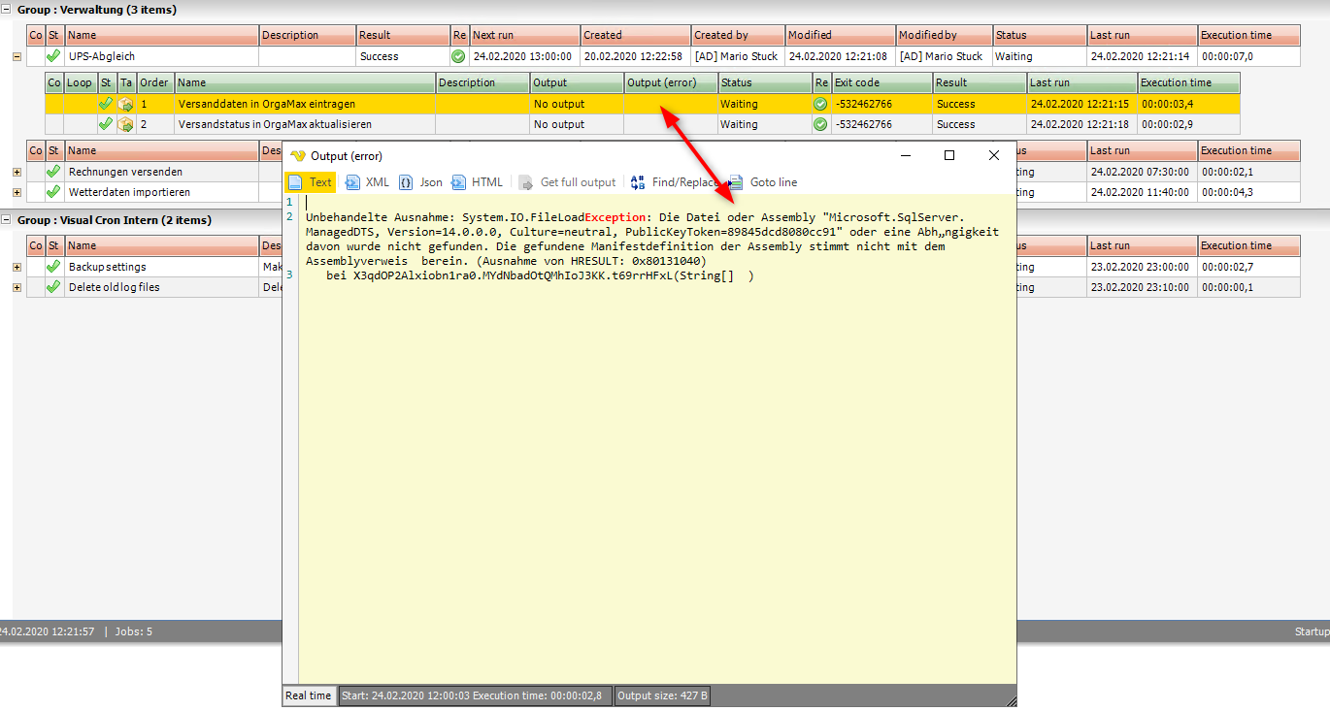Click green result icon of Versandstatus task
Image resolution: width=1330 pixels, height=711 pixels.
click(821, 124)
